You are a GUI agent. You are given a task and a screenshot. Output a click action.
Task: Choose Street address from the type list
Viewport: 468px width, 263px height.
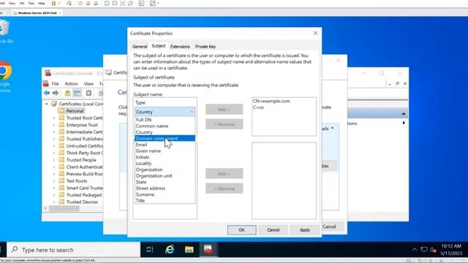point(165,188)
